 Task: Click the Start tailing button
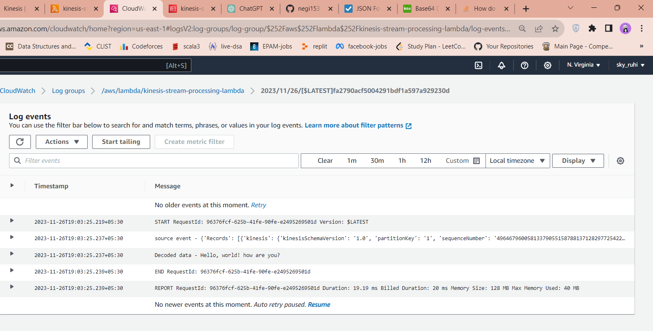point(121,142)
